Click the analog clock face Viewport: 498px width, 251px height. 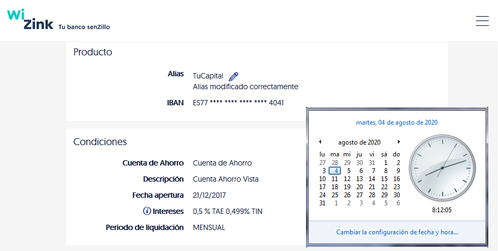click(442, 168)
